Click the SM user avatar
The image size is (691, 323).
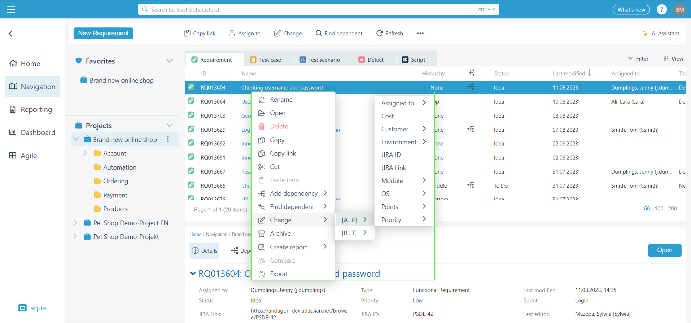click(x=679, y=9)
